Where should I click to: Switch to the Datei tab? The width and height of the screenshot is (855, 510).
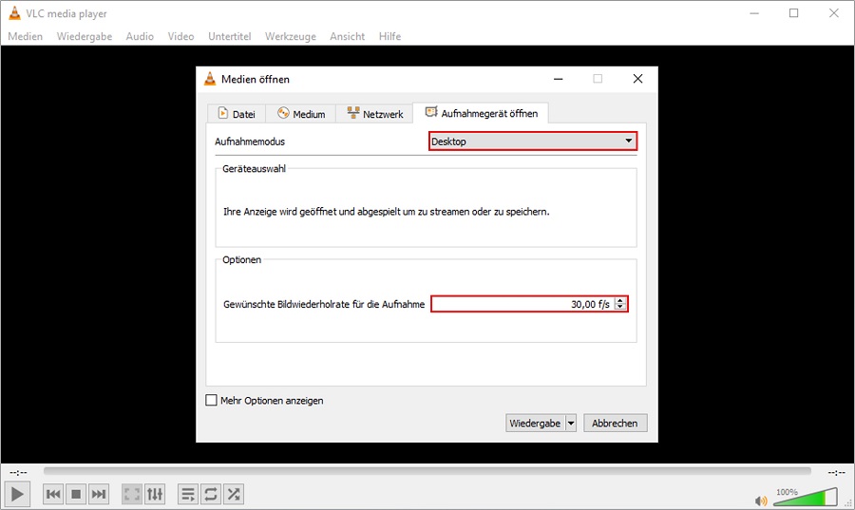click(x=237, y=114)
